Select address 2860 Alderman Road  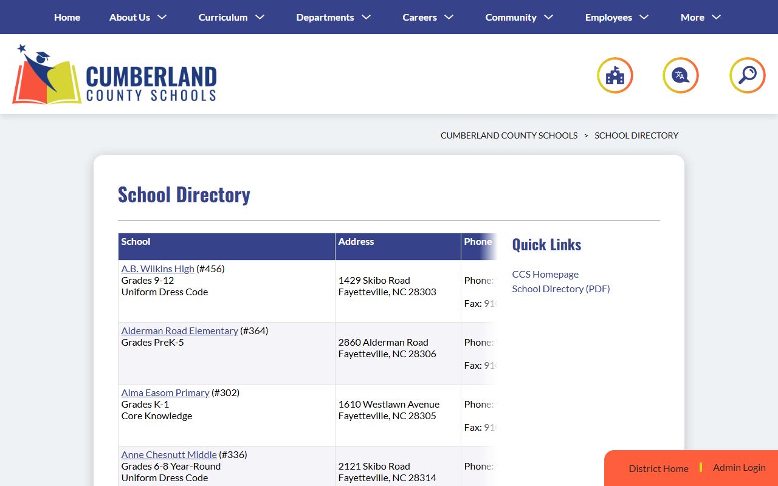coord(383,342)
